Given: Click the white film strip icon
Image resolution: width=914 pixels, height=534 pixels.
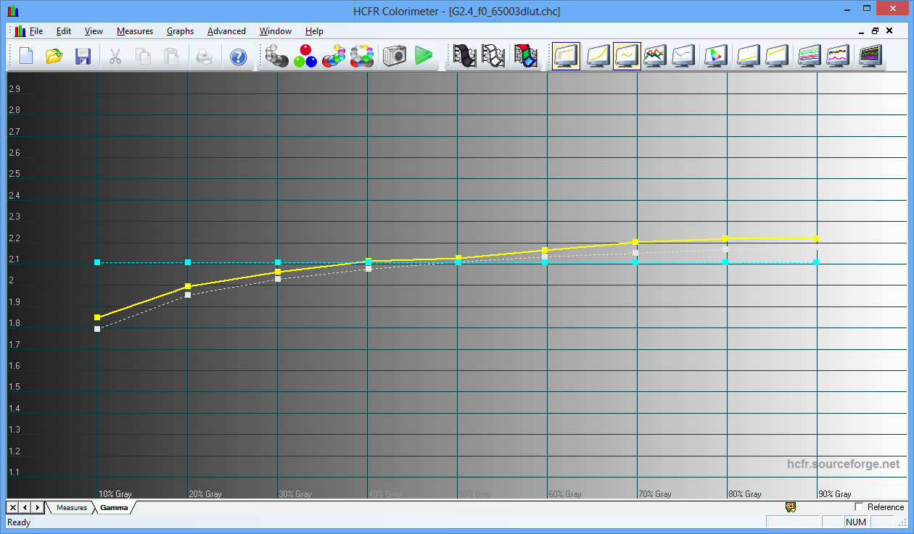Looking at the screenshot, I should pos(493,56).
